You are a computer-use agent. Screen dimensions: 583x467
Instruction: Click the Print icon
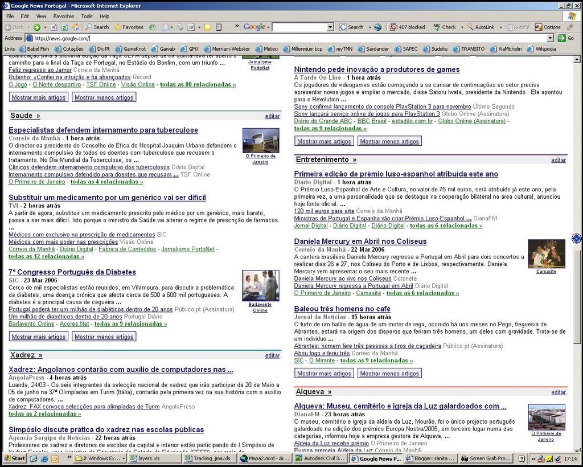click(180, 27)
